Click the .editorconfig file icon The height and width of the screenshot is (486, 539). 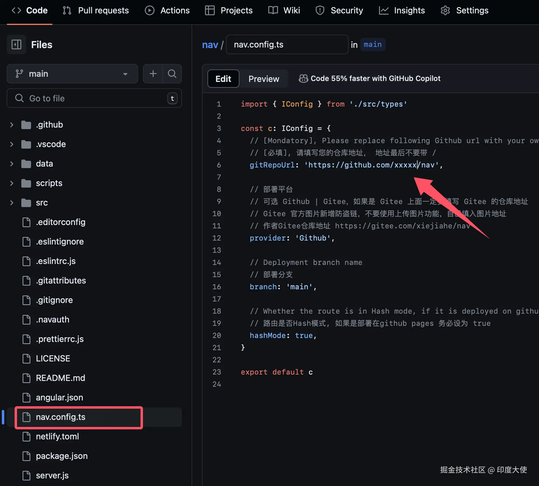pos(26,222)
